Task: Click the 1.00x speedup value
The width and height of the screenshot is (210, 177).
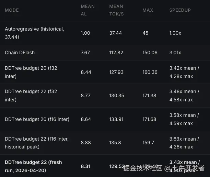Action: (x=175, y=33)
